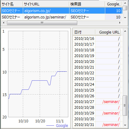Select the highlighted algorism.co.jp/ row

(61, 11)
